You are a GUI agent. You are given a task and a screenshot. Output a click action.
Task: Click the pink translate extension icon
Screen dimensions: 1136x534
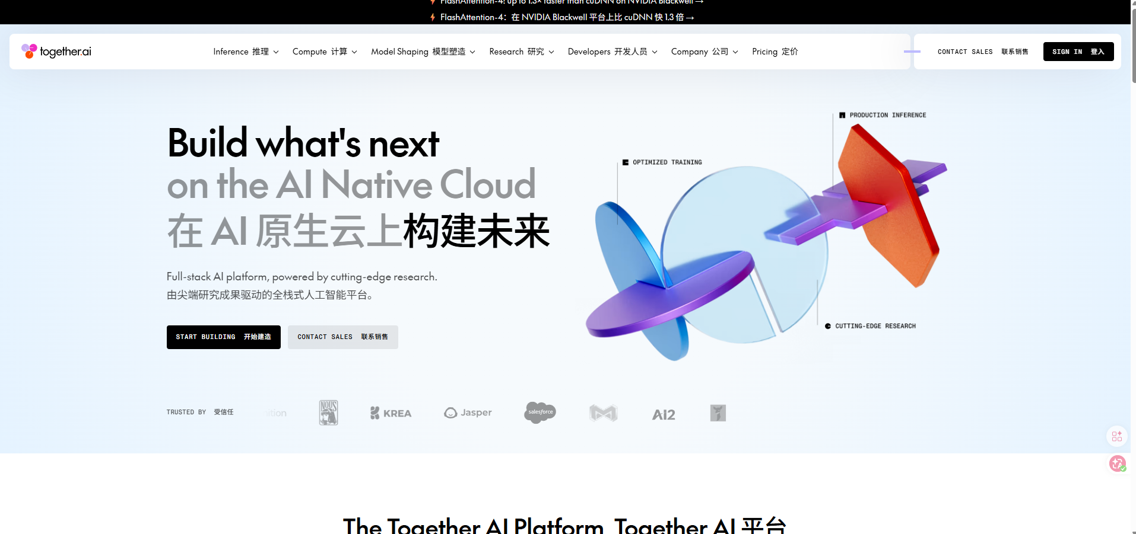(x=1118, y=463)
